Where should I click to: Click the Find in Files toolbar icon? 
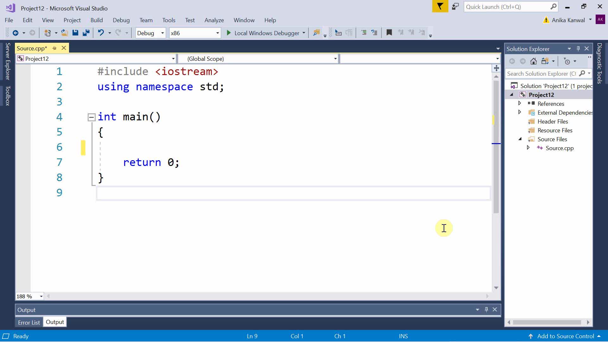click(x=316, y=33)
